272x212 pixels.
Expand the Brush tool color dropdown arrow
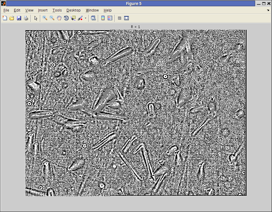click(x=85, y=18)
